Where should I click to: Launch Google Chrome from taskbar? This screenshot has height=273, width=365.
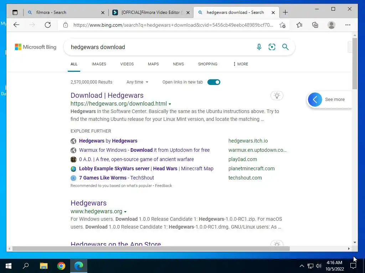pyautogui.click(x=61, y=266)
